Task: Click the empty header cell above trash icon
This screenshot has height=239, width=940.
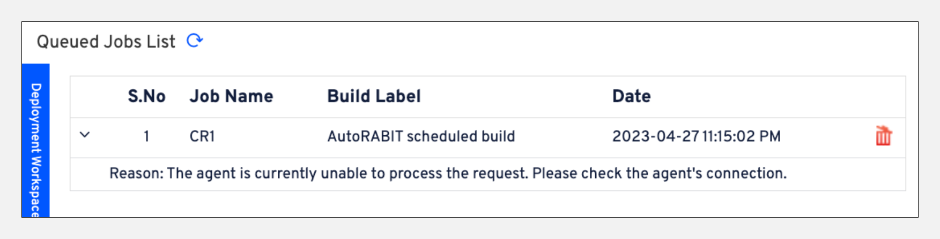Action: tap(883, 97)
